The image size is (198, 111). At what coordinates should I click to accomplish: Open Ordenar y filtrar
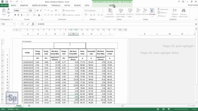(174, 13)
